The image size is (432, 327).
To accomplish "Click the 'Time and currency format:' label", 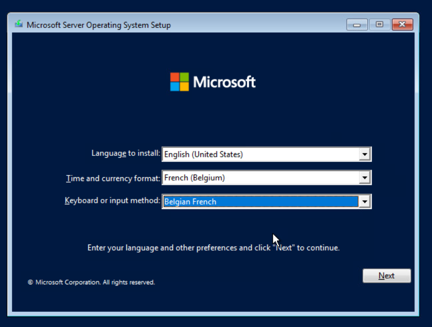I will pyautogui.click(x=113, y=179).
